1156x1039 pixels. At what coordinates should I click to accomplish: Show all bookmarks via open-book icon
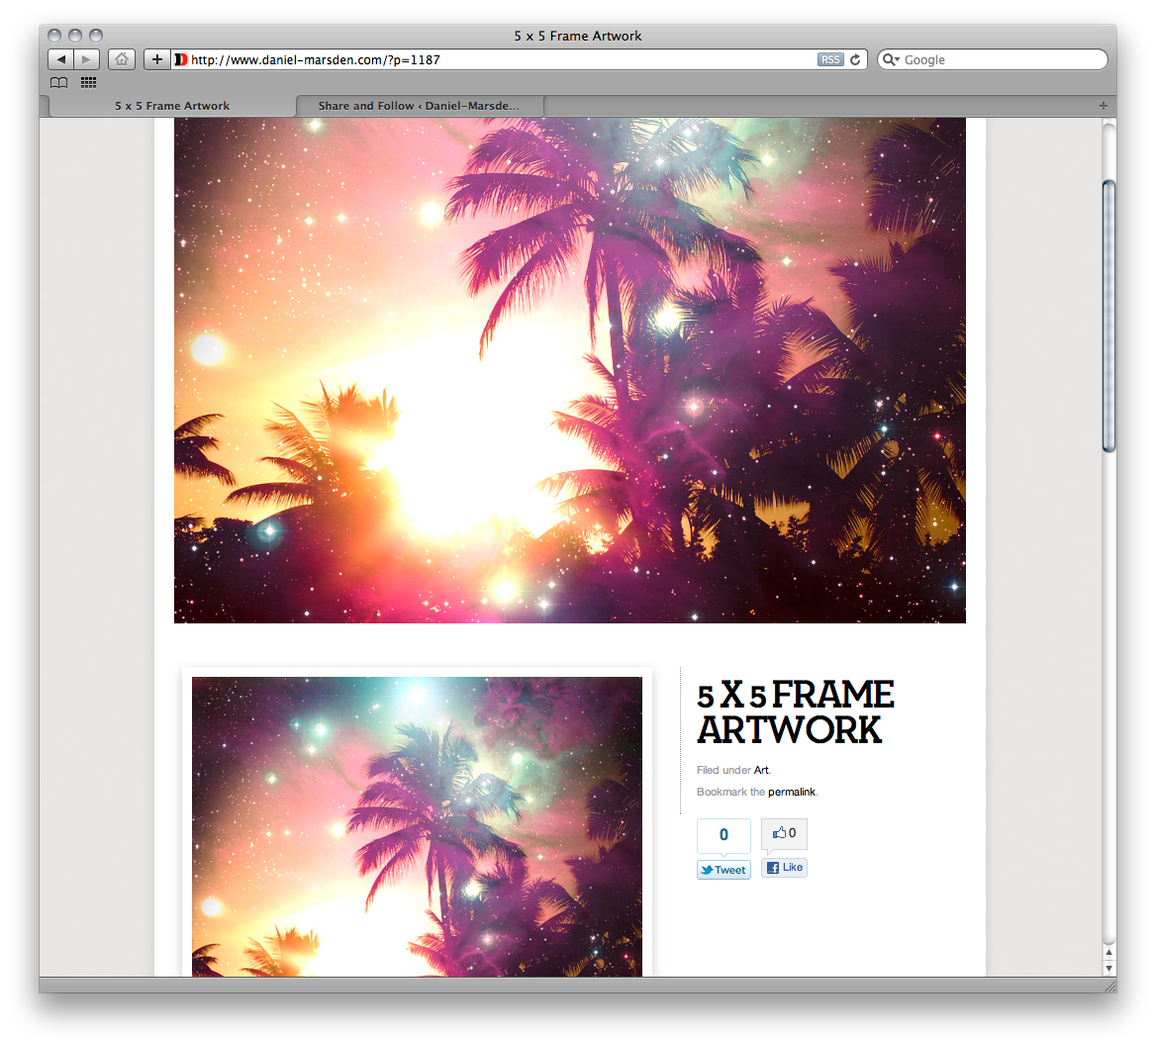(59, 82)
